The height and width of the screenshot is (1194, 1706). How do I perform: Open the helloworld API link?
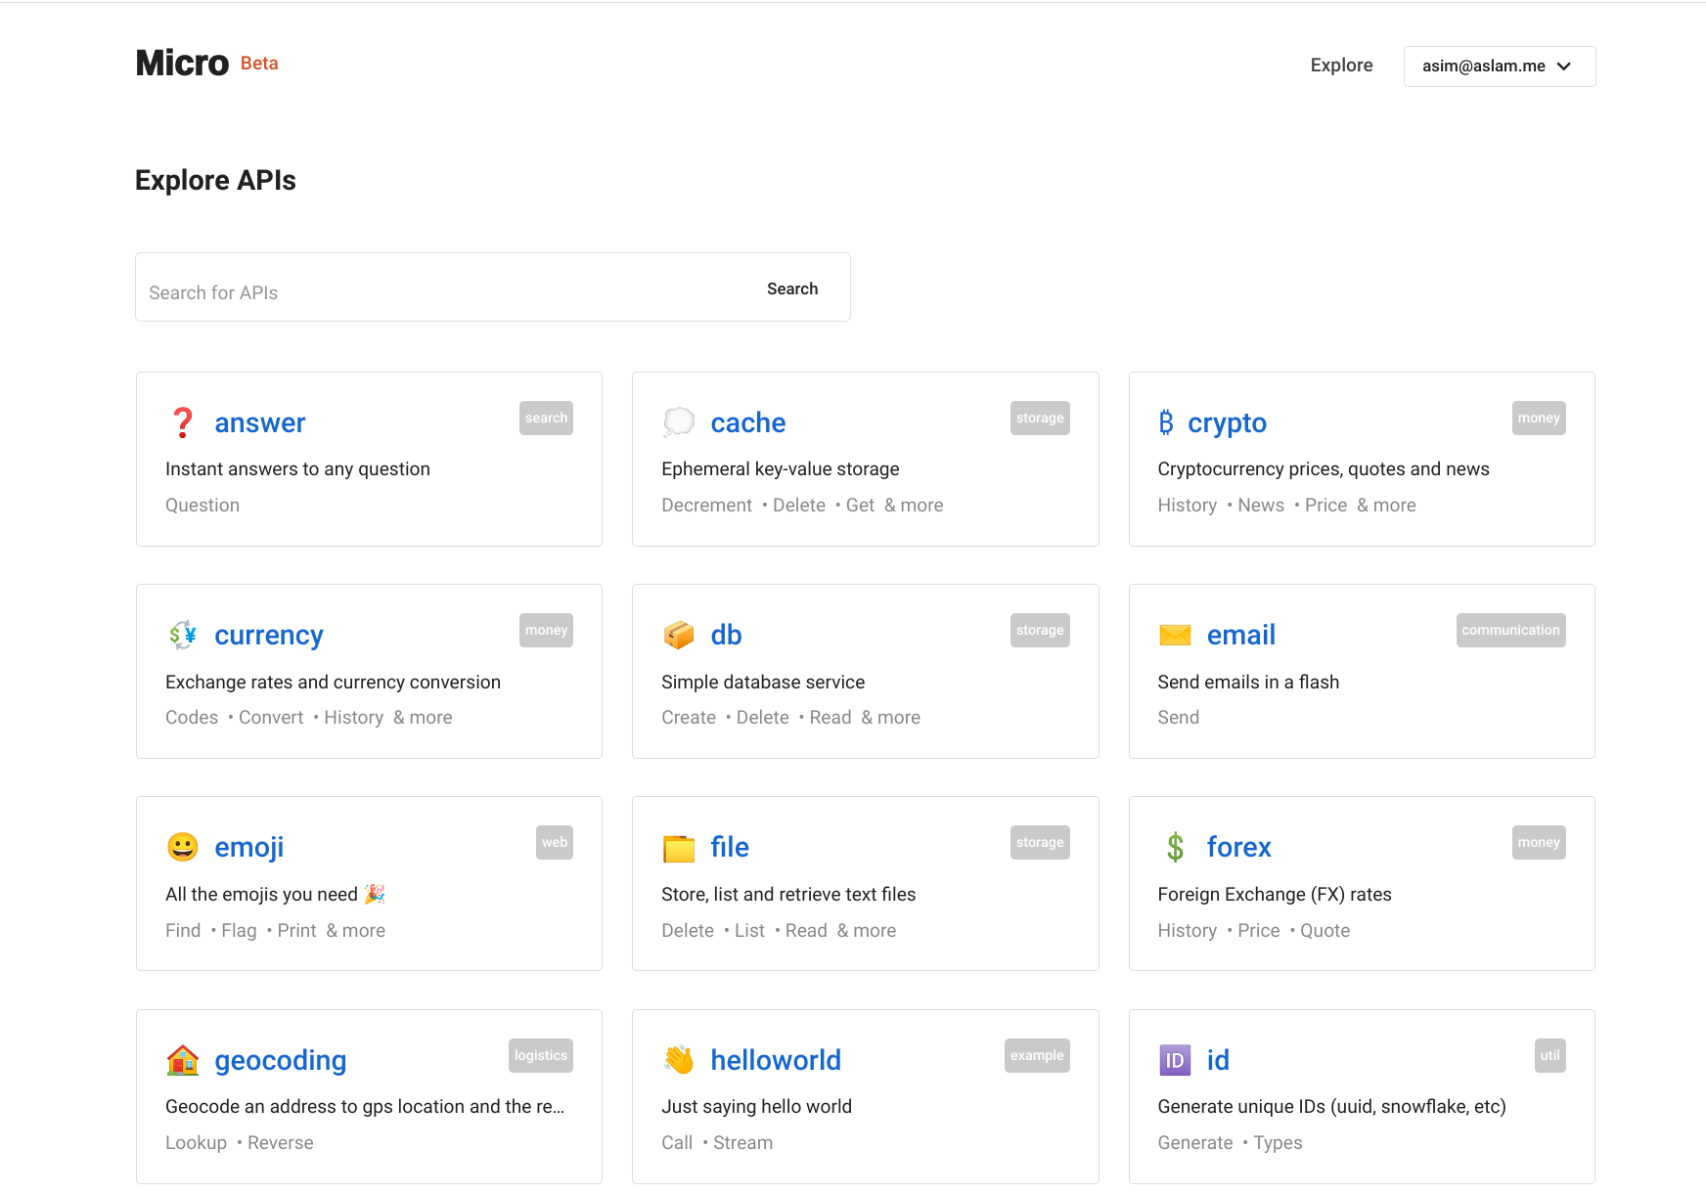point(776,1060)
